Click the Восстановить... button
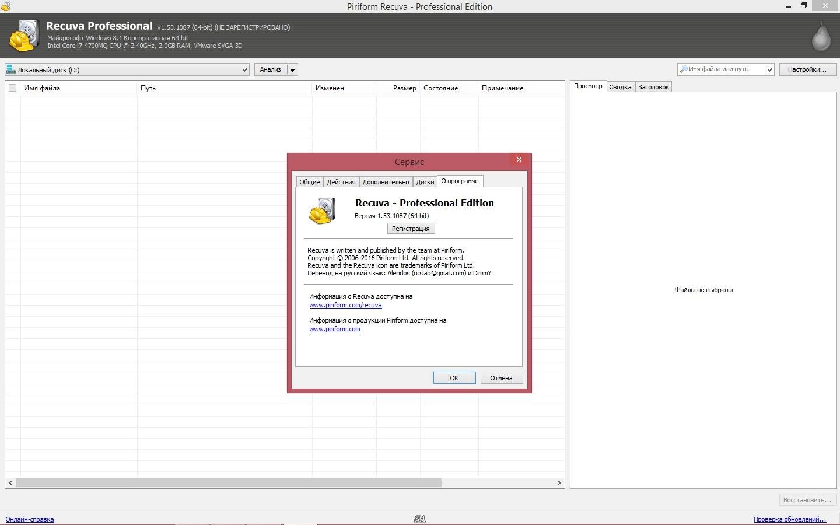The height and width of the screenshot is (525, 840). pyautogui.click(x=807, y=500)
